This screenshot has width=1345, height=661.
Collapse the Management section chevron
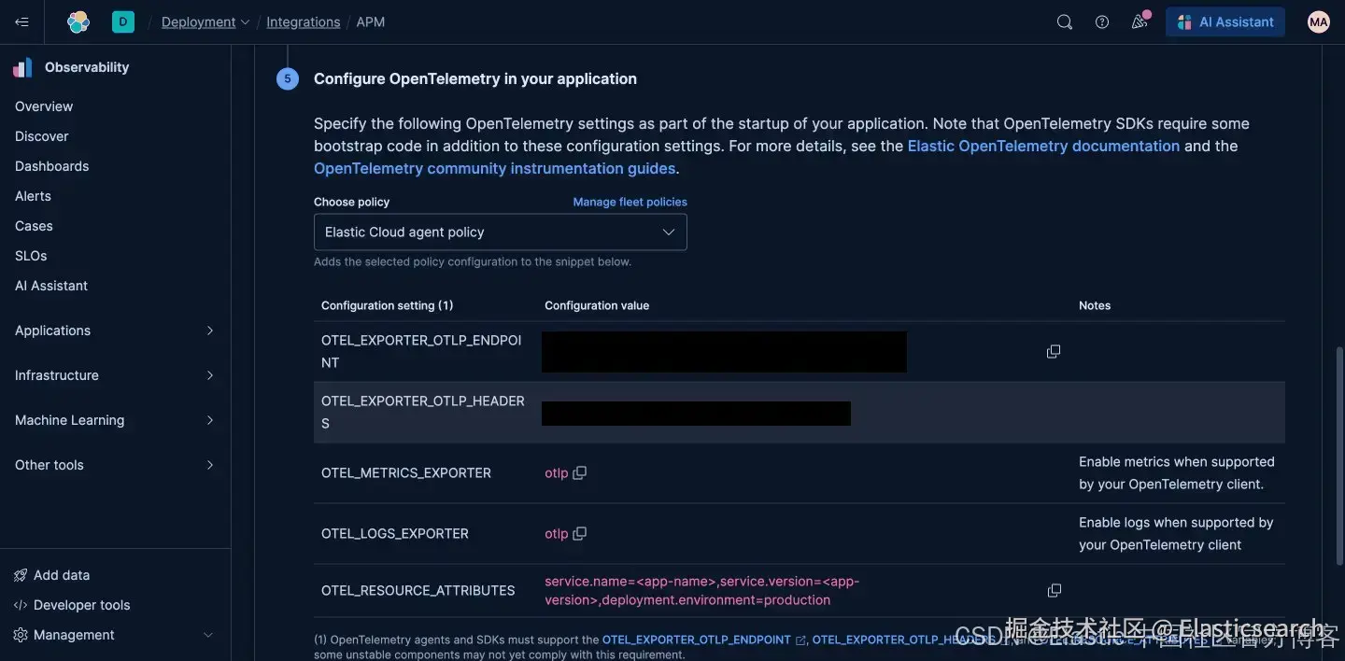click(207, 635)
